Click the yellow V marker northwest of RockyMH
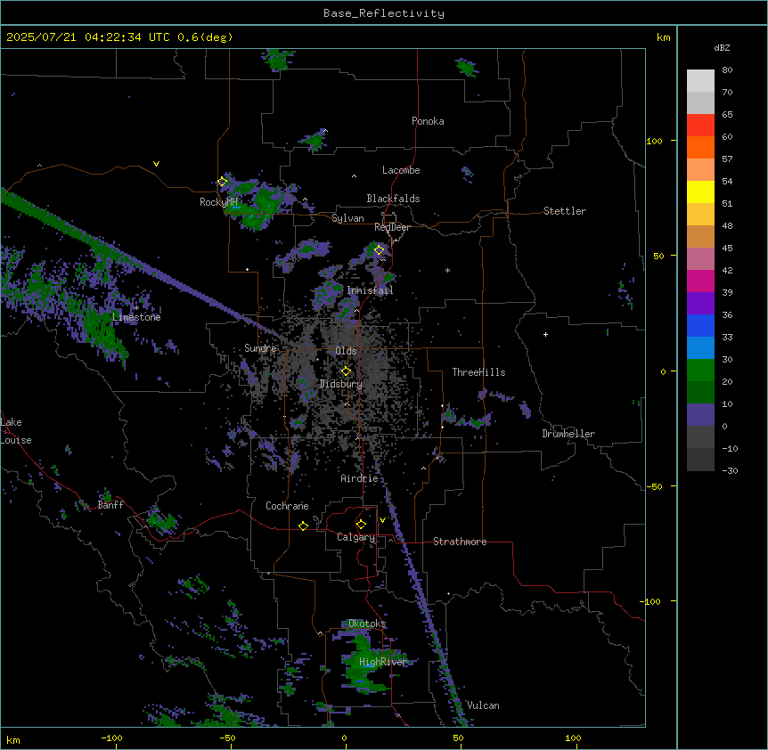This screenshot has width=768, height=750. (x=156, y=164)
